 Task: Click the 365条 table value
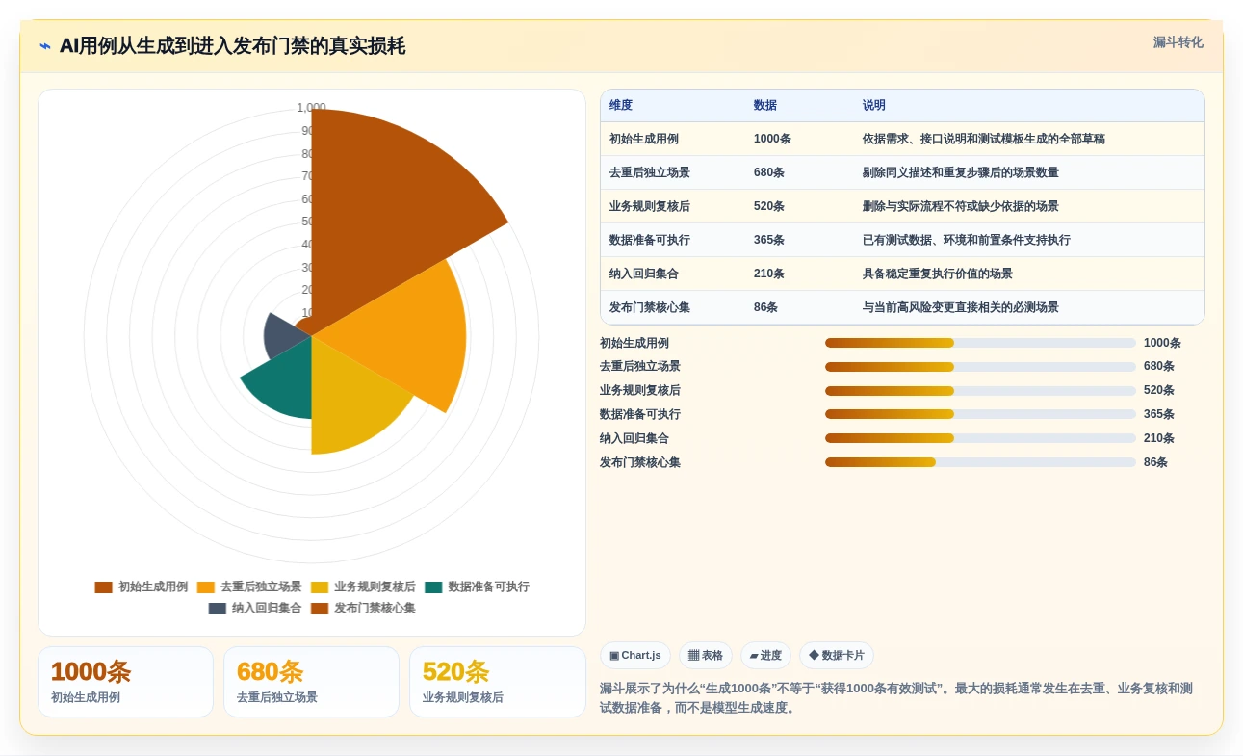tap(769, 241)
